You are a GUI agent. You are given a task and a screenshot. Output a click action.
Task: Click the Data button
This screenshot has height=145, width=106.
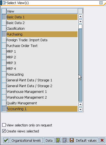click(x=49, y=140)
